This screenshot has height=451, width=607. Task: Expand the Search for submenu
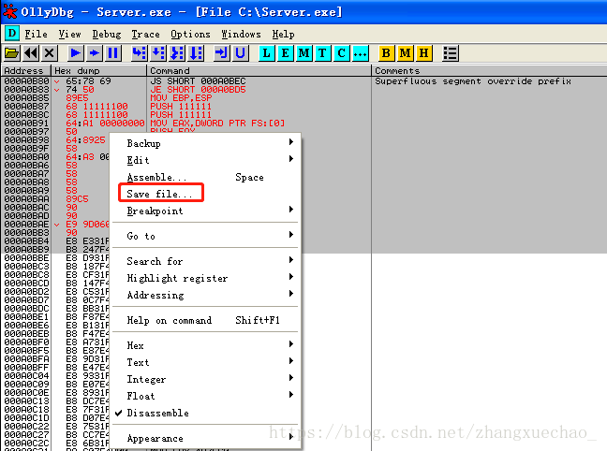click(206, 261)
